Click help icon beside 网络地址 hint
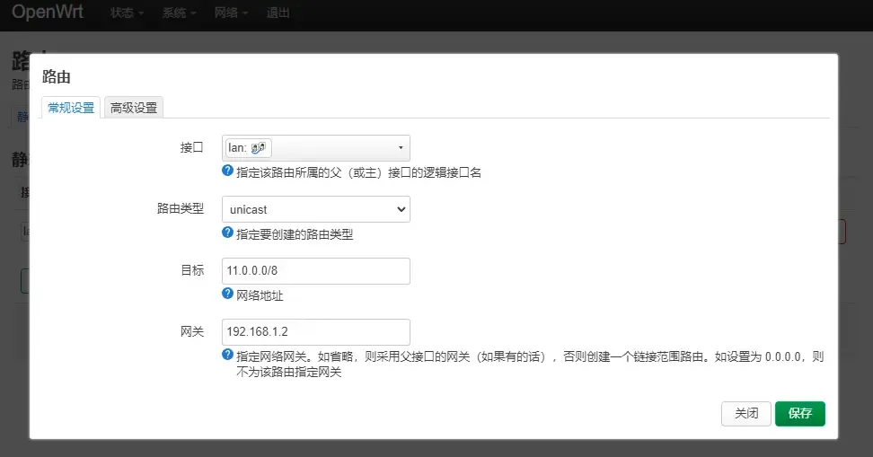The height and width of the screenshot is (457, 873). pyautogui.click(x=227, y=294)
